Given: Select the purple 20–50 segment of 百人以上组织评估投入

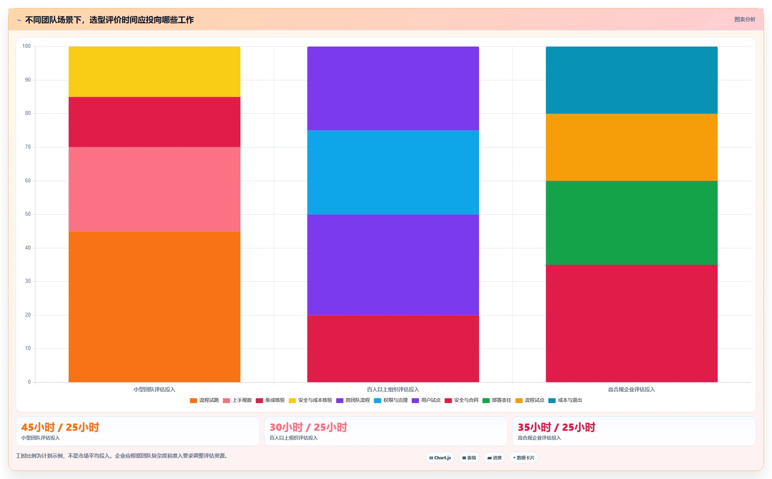Looking at the screenshot, I should [x=393, y=265].
